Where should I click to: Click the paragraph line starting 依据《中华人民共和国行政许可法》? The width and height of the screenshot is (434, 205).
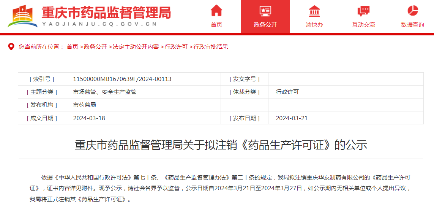coord(225,177)
